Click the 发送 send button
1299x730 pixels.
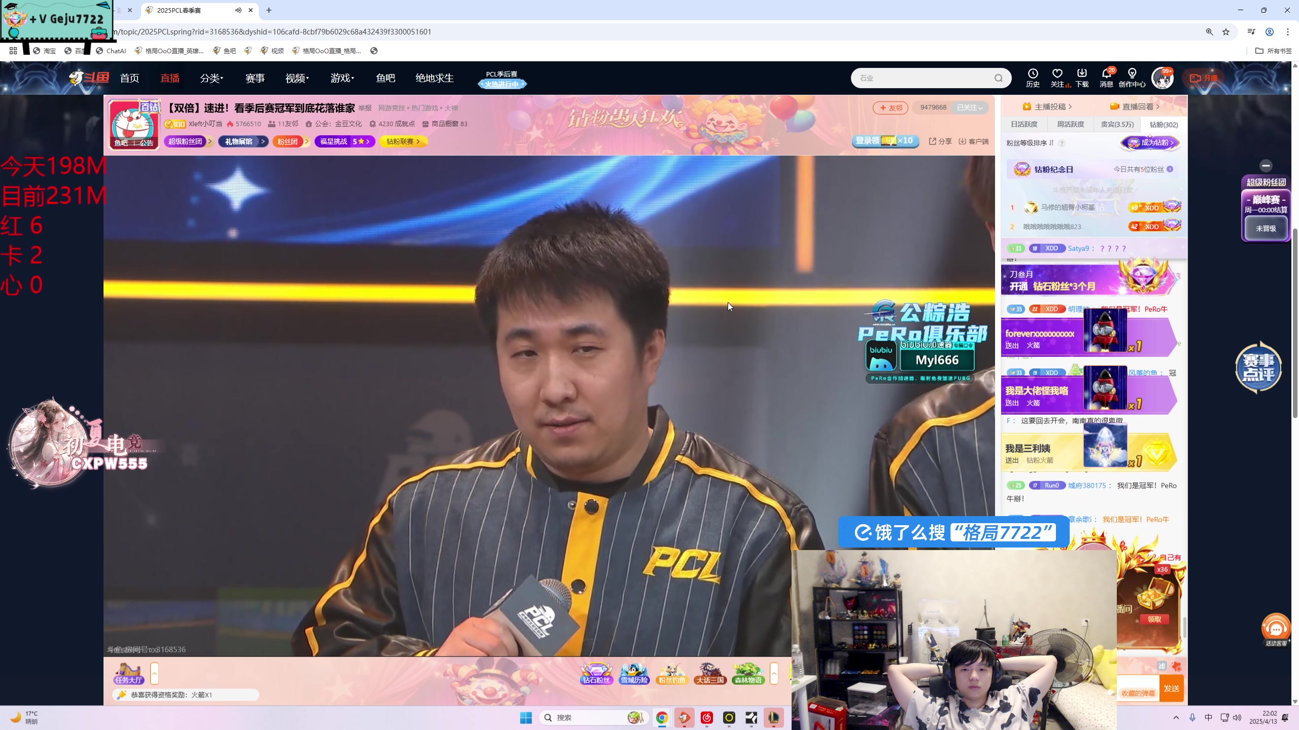(x=1171, y=688)
